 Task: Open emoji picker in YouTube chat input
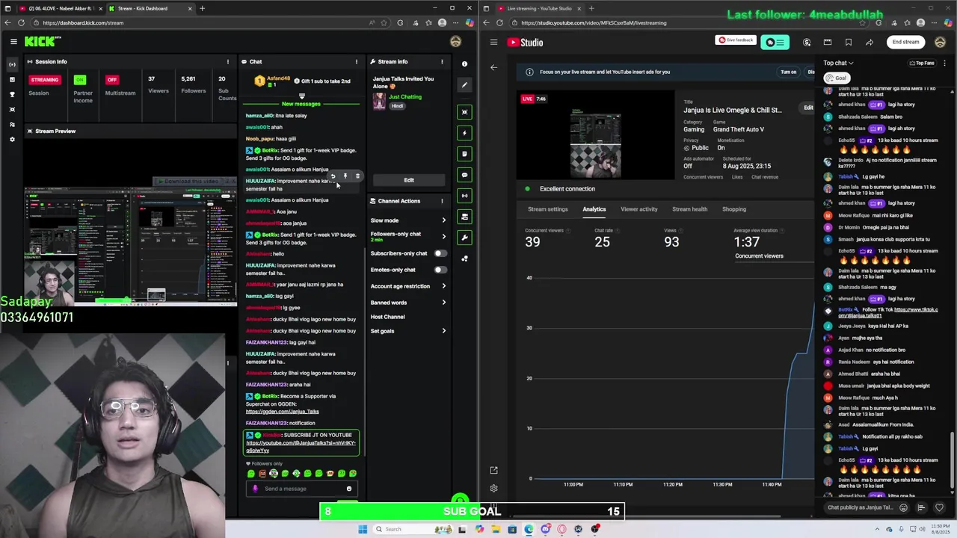(903, 507)
